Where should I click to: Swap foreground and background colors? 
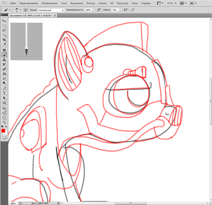click(x=6, y=126)
